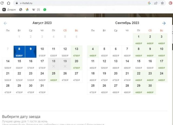
Task: Click unavailable date August 18
Action: click(x=54, y=64)
